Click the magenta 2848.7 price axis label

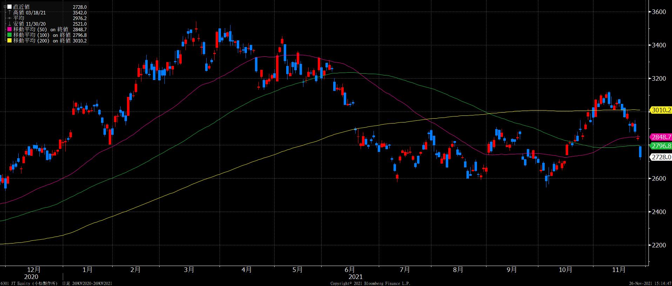pyautogui.click(x=661, y=137)
